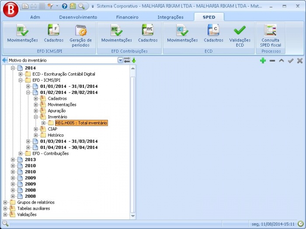Select period 01/03/2014 - 31/03/2014

(x=69, y=141)
